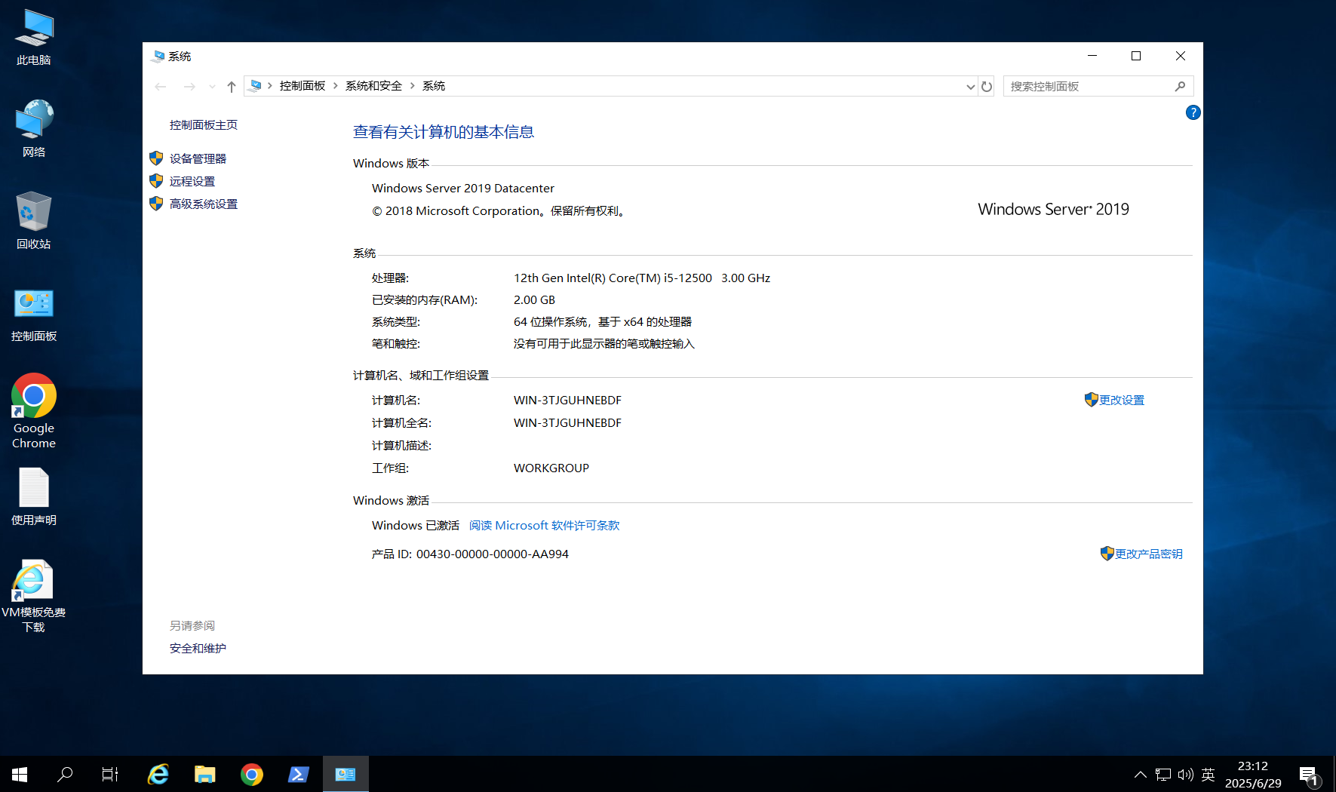Open 远程设置 from the sidebar
The width and height of the screenshot is (1336, 792).
(x=192, y=181)
